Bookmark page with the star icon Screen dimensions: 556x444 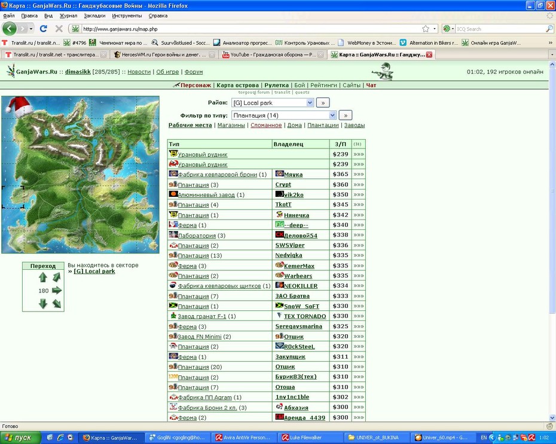pos(426,29)
